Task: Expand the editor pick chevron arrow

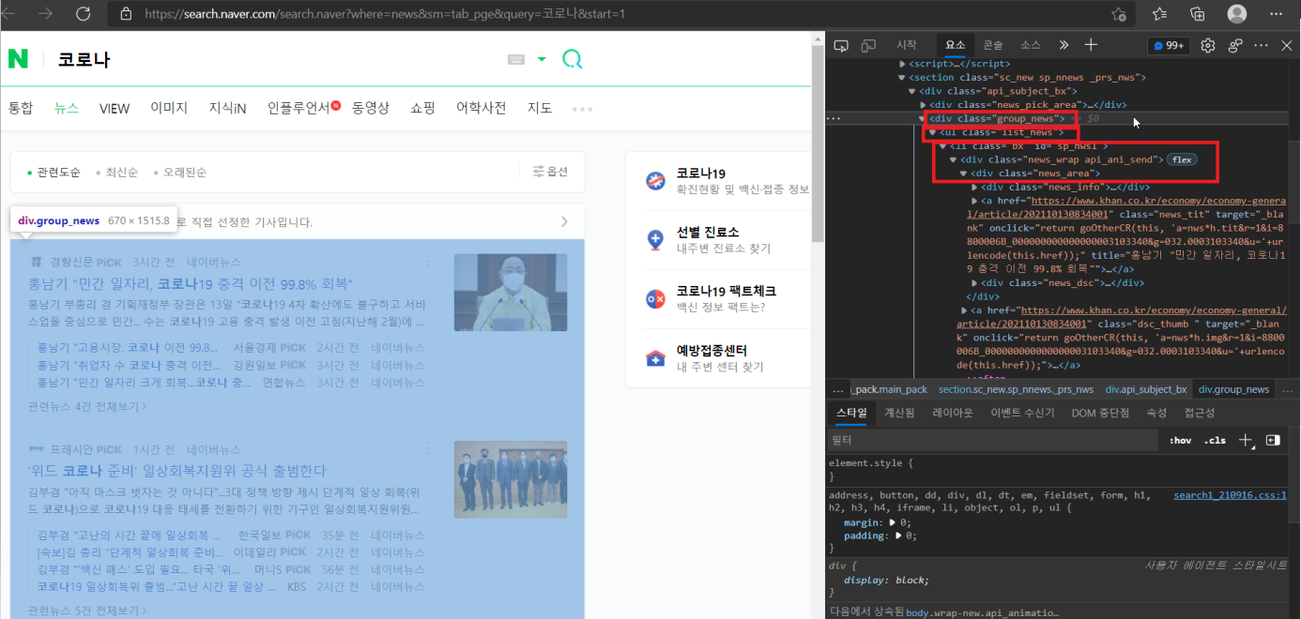Action: [564, 222]
